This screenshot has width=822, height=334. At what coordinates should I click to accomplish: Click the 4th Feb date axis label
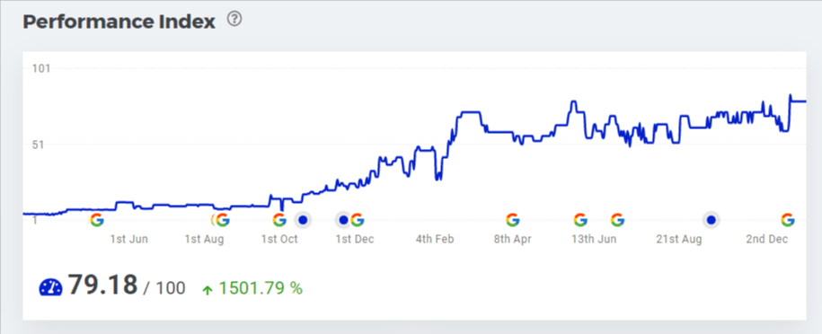pyautogui.click(x=435, y=240)
